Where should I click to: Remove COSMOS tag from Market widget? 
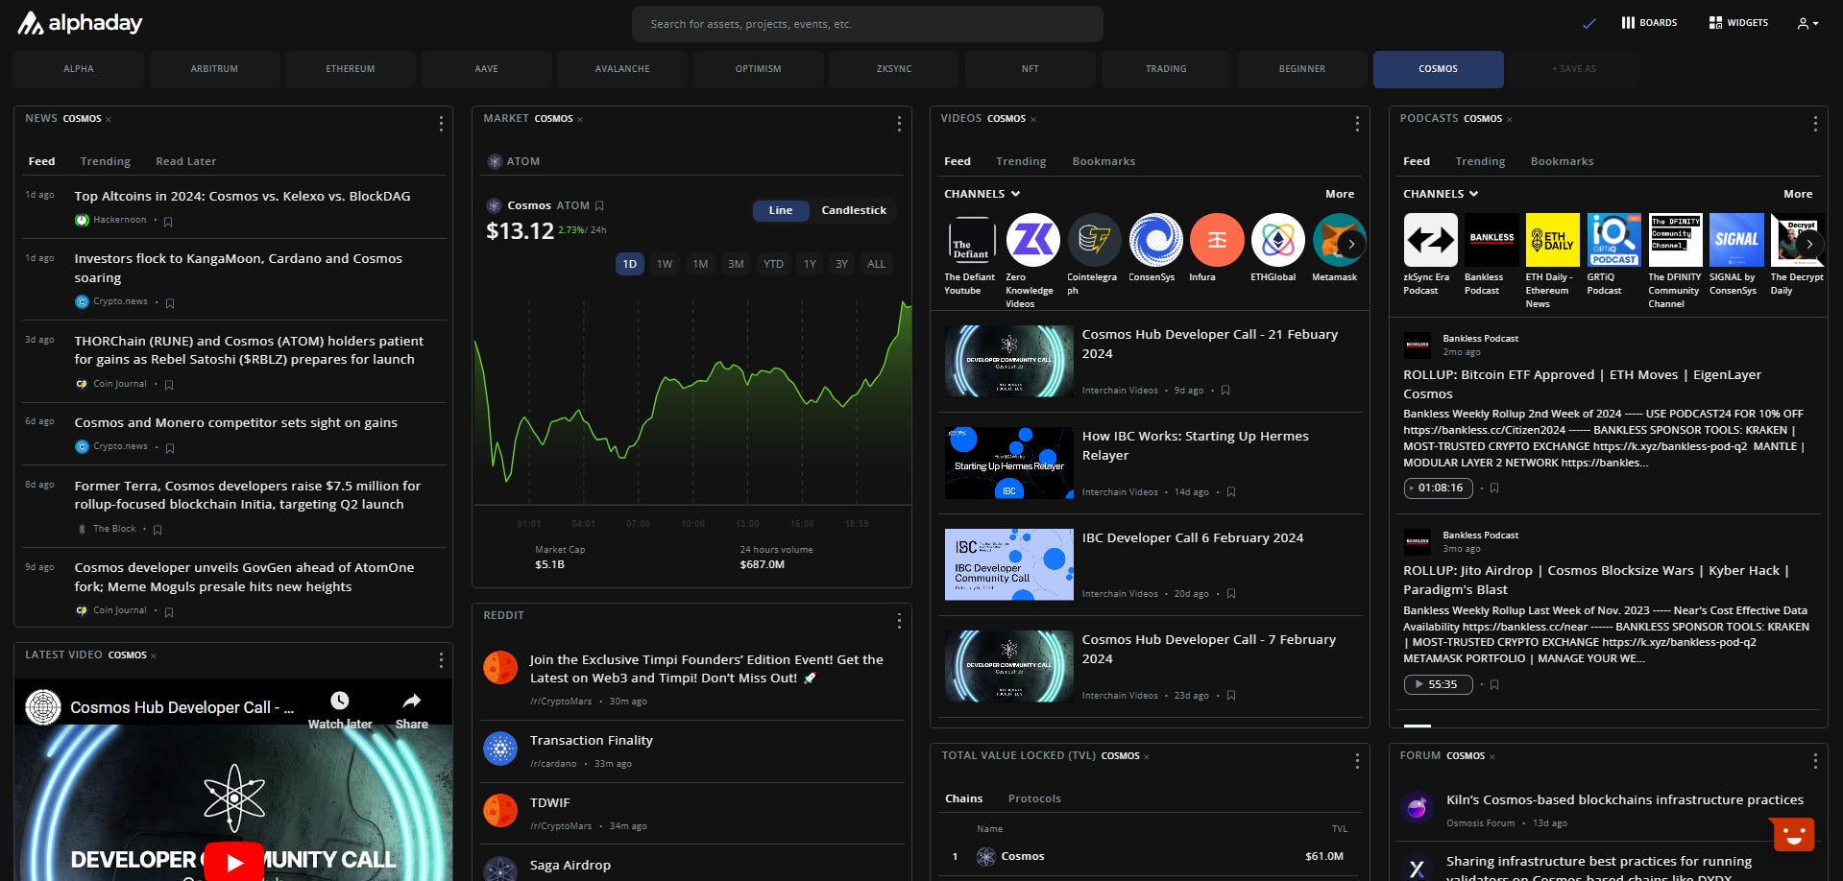pos(580,120)
